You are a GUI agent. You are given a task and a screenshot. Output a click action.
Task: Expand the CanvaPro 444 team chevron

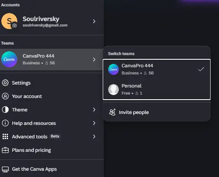tap(94, 60)
